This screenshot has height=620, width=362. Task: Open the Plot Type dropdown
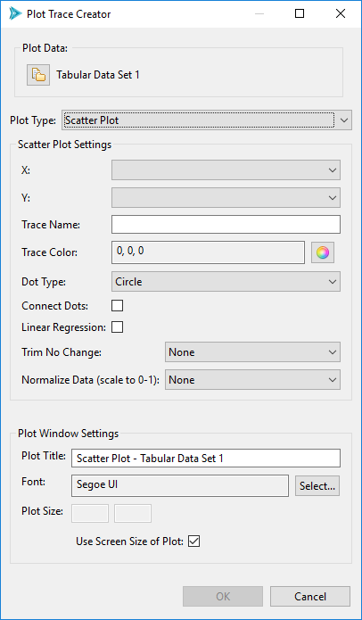(x=207, y=120)
